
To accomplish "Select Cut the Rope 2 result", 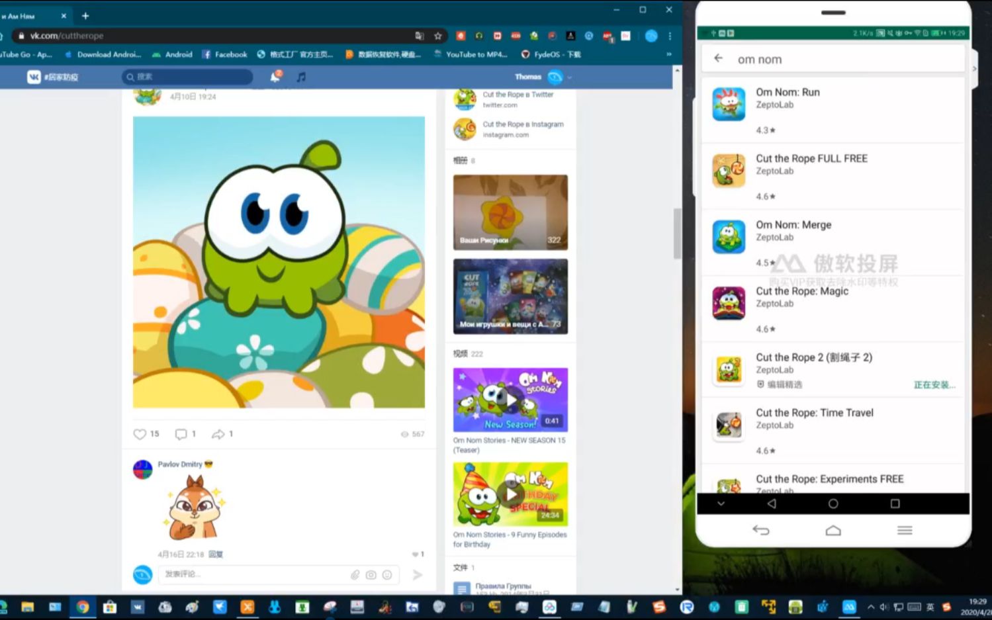I will click(x=833, y=370).
